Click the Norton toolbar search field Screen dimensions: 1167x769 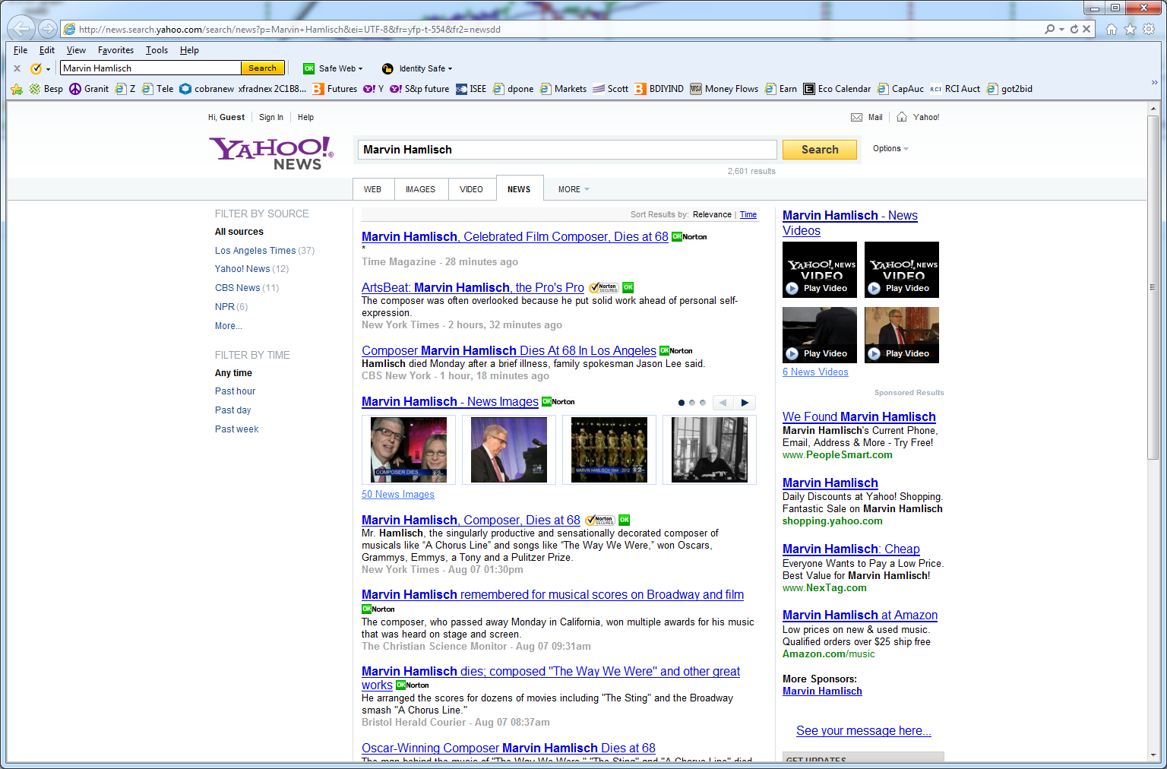click(150, 68)
